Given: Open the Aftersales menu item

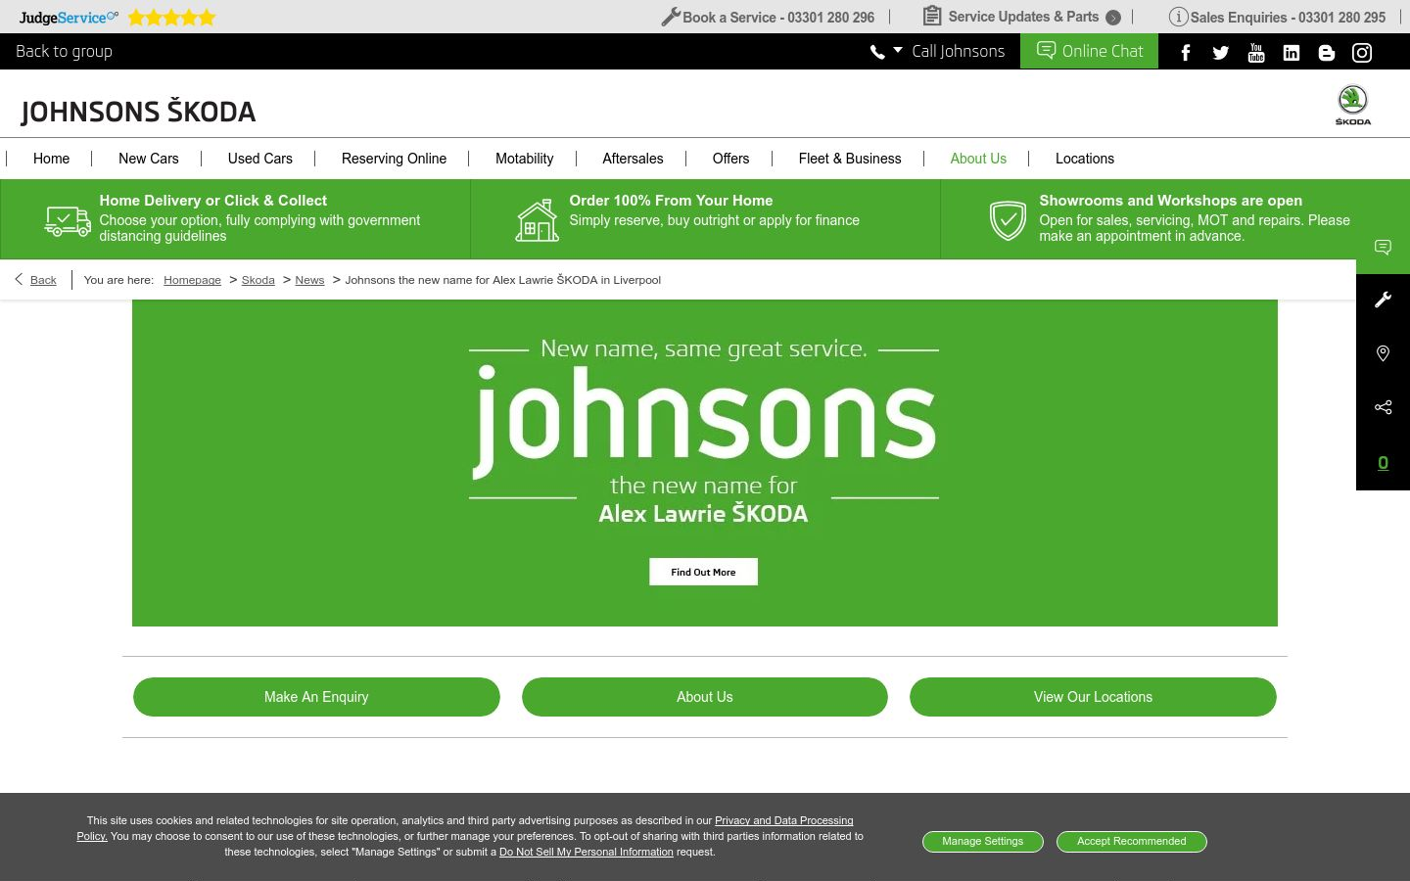Looking at the screenshot, I should point(633,159).
